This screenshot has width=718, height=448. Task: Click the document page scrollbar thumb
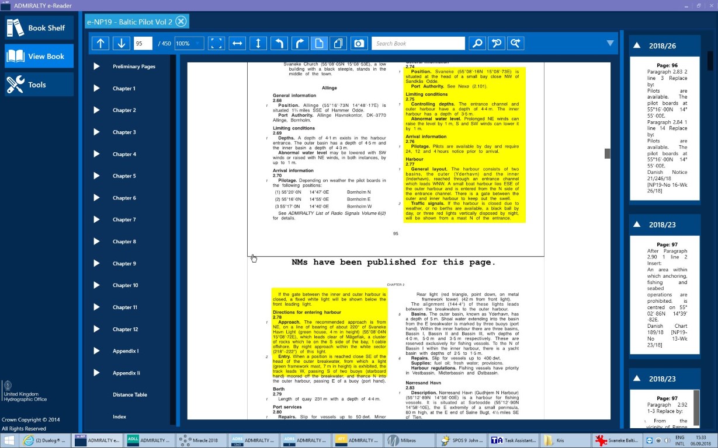point(607,153)
